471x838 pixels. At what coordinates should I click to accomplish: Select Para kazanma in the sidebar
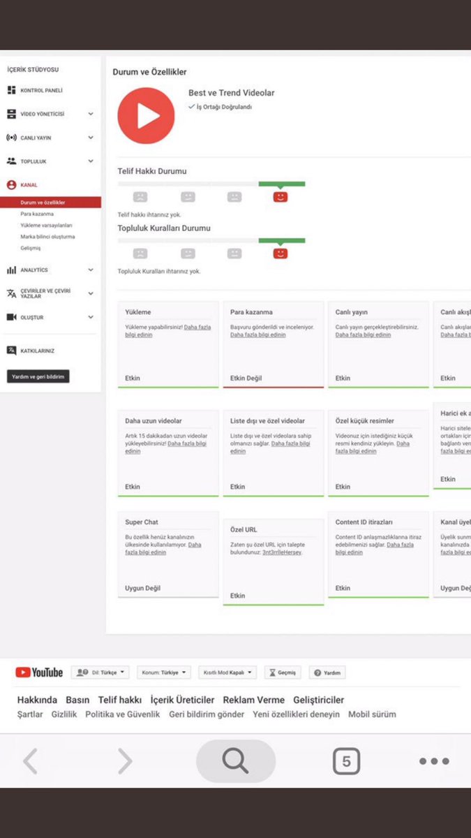(x=37, y=214)
